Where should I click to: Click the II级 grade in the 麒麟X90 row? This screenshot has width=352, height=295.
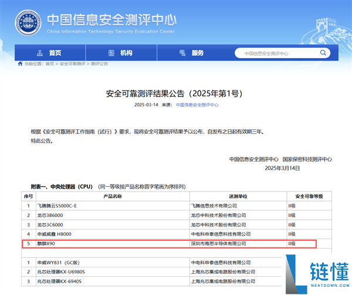[x=292, y=244]
